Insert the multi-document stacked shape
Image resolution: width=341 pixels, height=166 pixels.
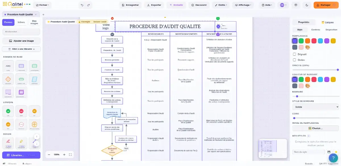(21, 92)
